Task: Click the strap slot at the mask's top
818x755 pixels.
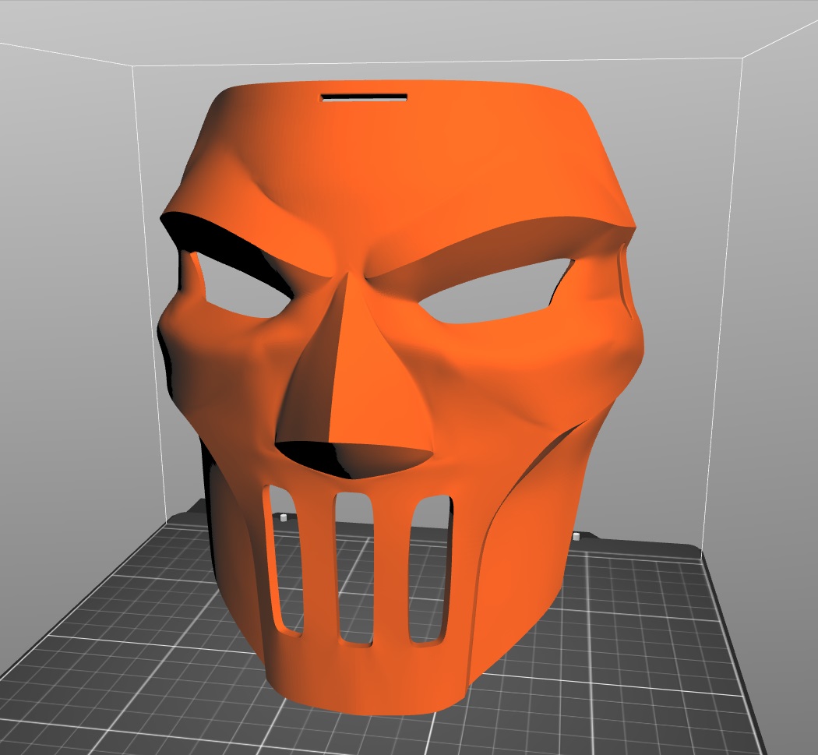Action: (x=364, y=98)
